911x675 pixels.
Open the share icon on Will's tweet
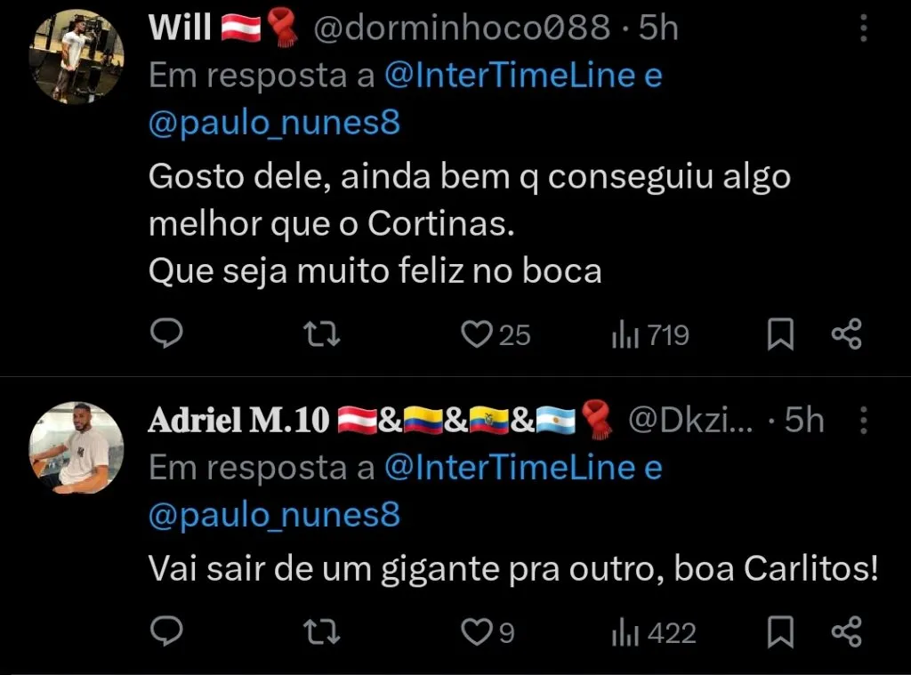[846, 334]
